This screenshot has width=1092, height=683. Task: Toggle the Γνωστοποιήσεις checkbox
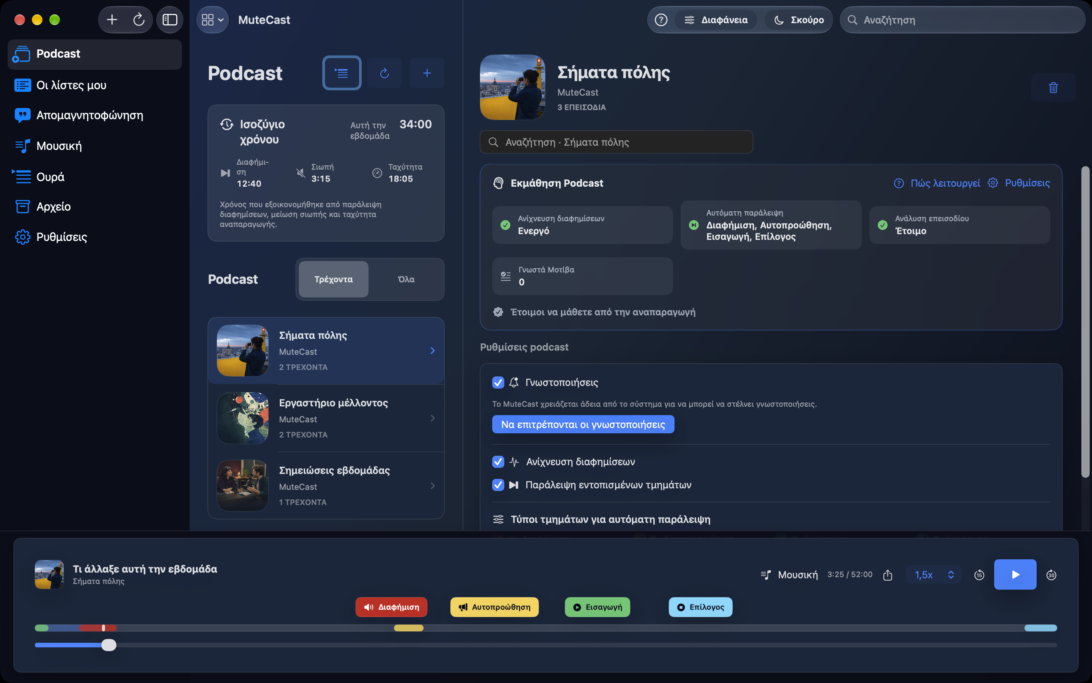[498, 382]
